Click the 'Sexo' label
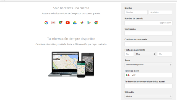Viewport: 177px width, 100px height. [x=127, y=60]
